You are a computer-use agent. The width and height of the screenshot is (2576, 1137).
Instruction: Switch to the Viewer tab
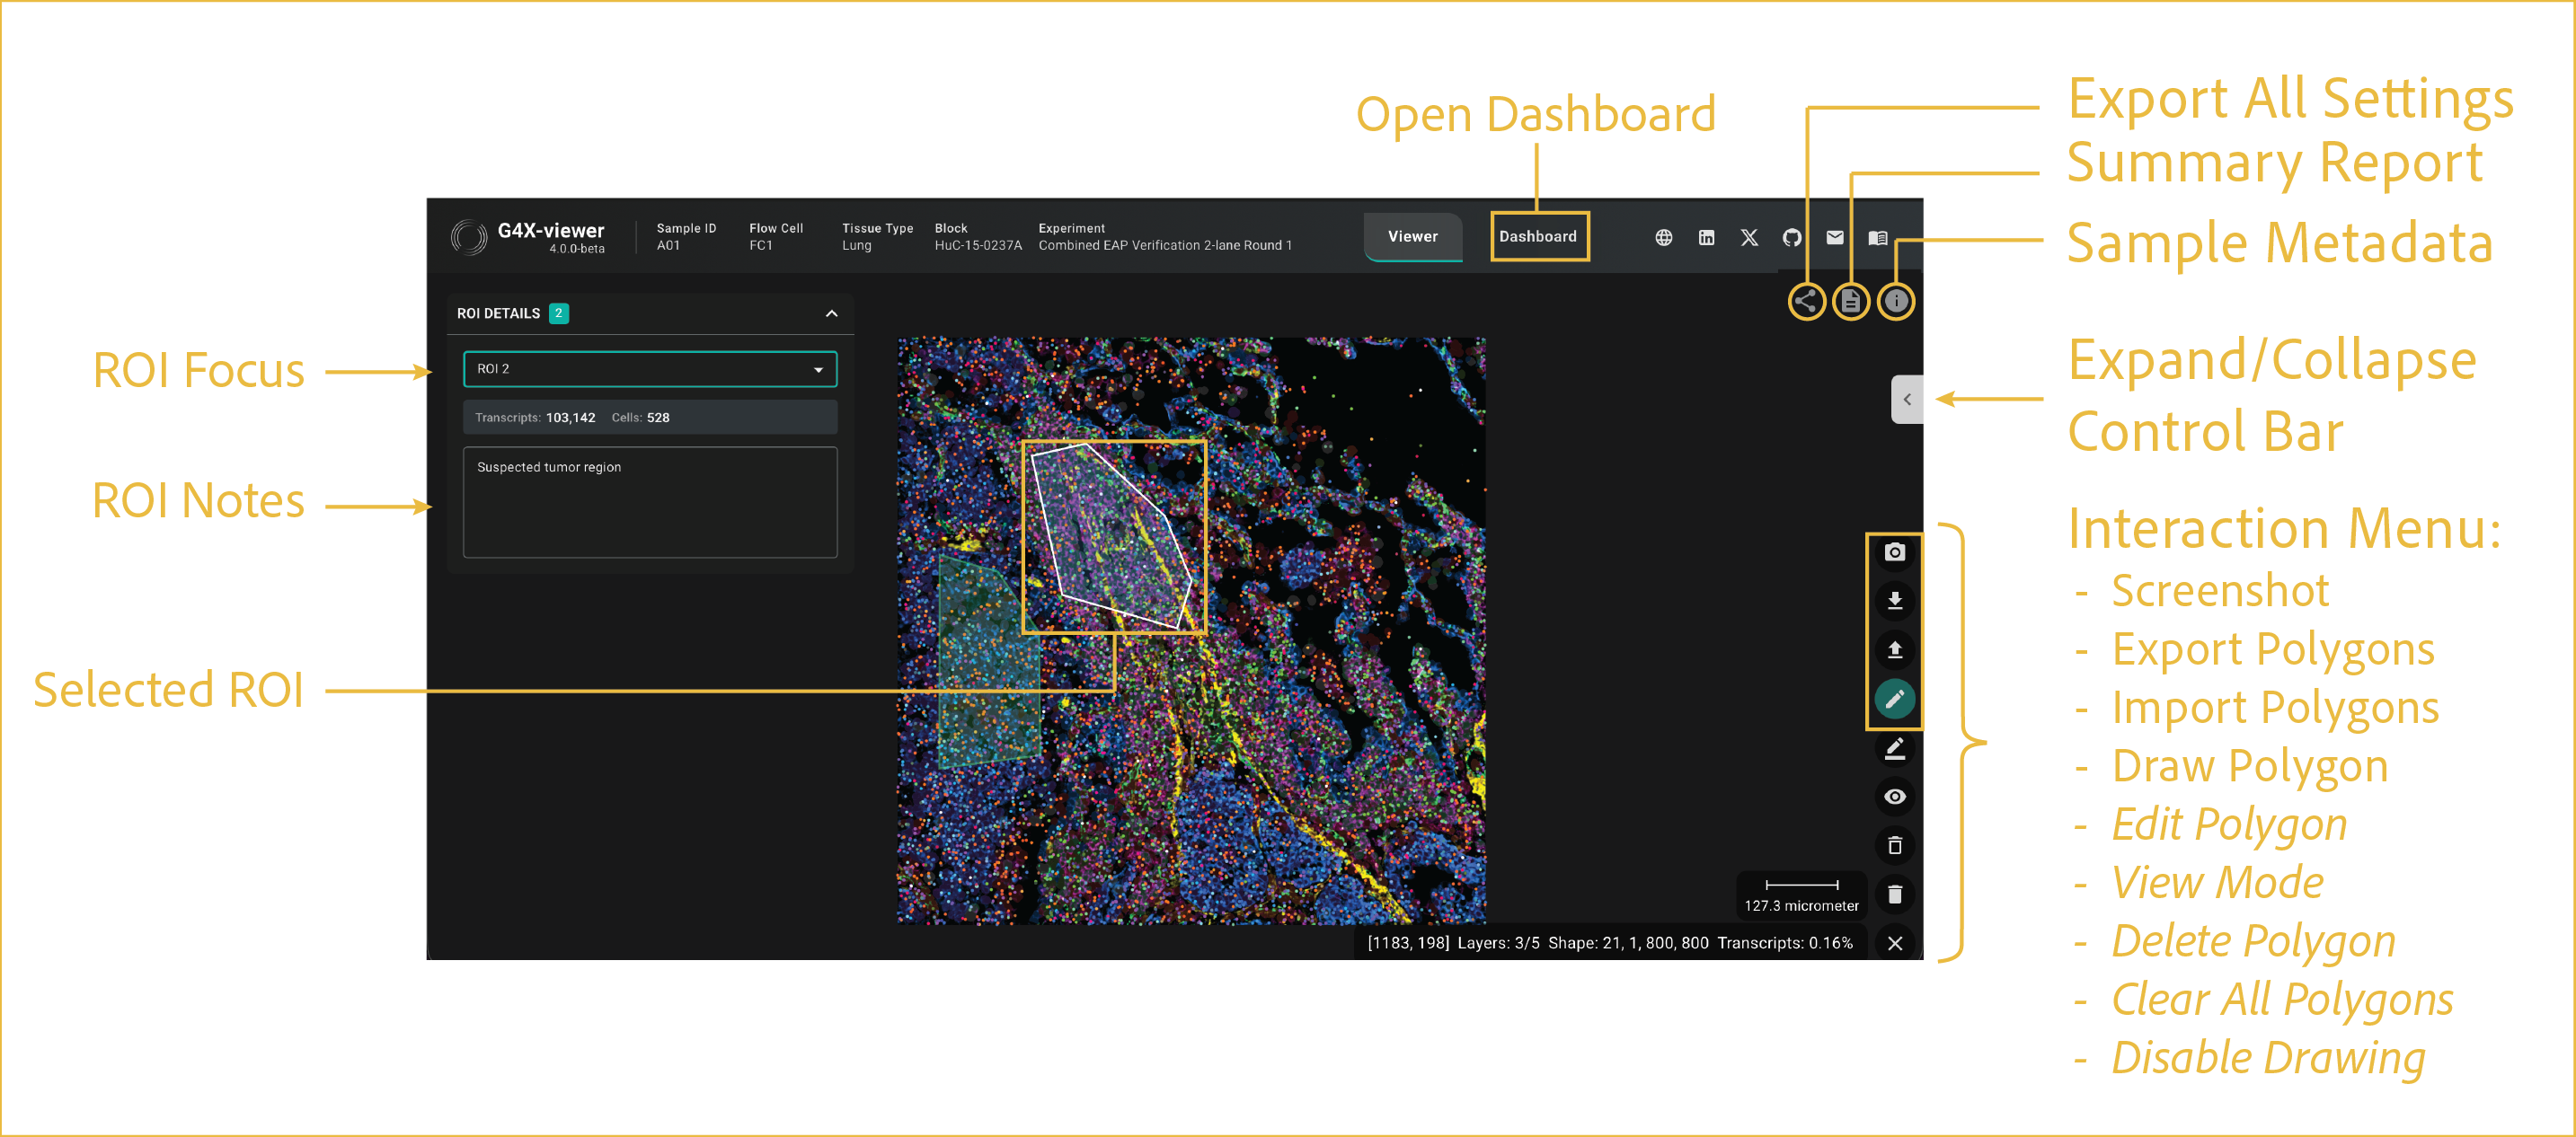pos(1412,237)
